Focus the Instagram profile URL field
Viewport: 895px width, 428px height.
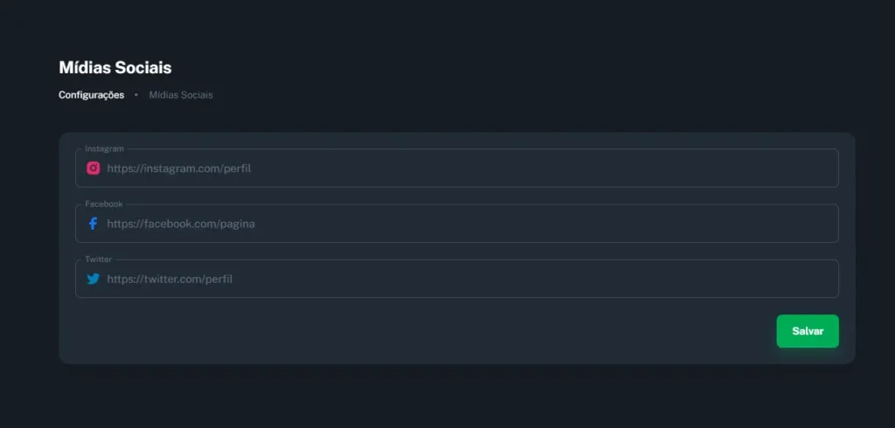click(x=456, y=169)
